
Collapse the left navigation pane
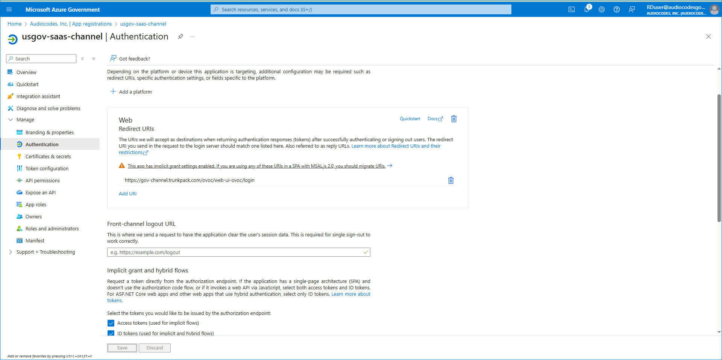[94, 59]
